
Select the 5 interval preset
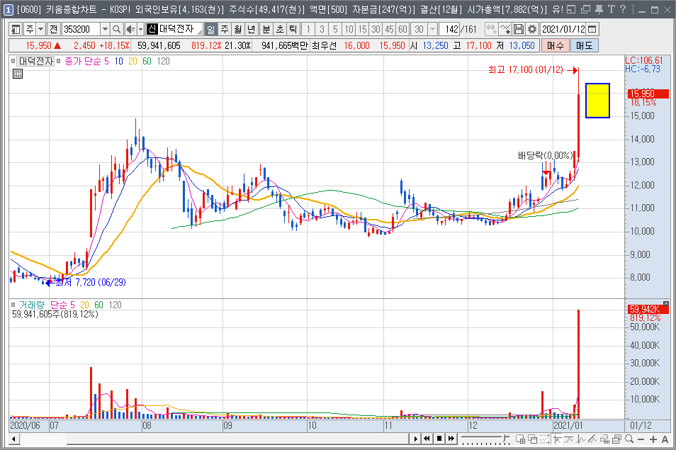point(335,29)
